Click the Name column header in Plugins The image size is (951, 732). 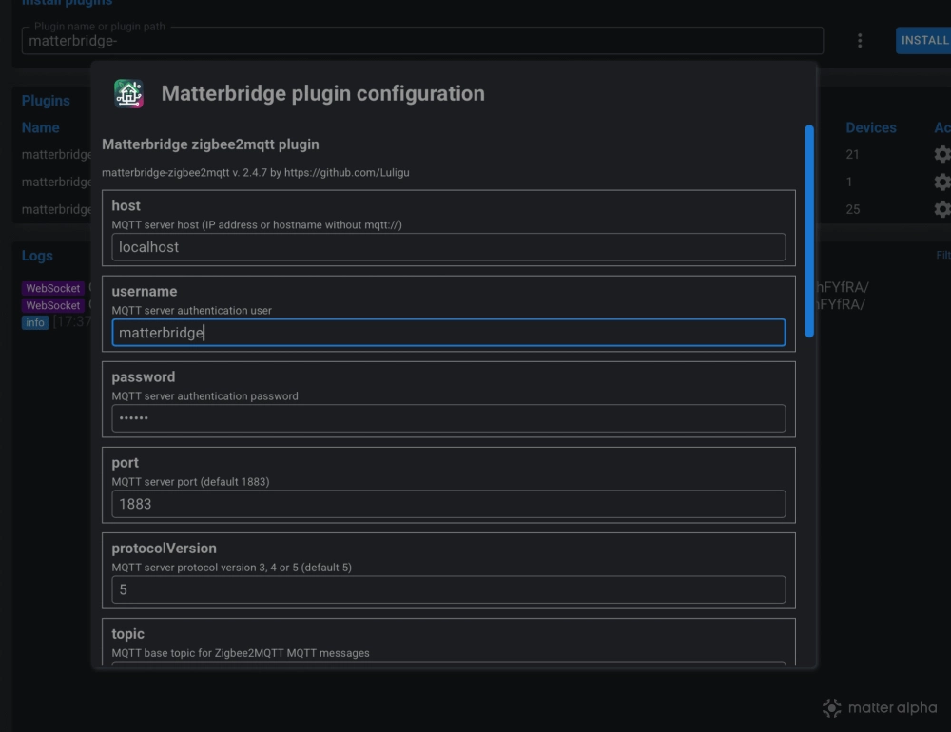click(41, 127)
